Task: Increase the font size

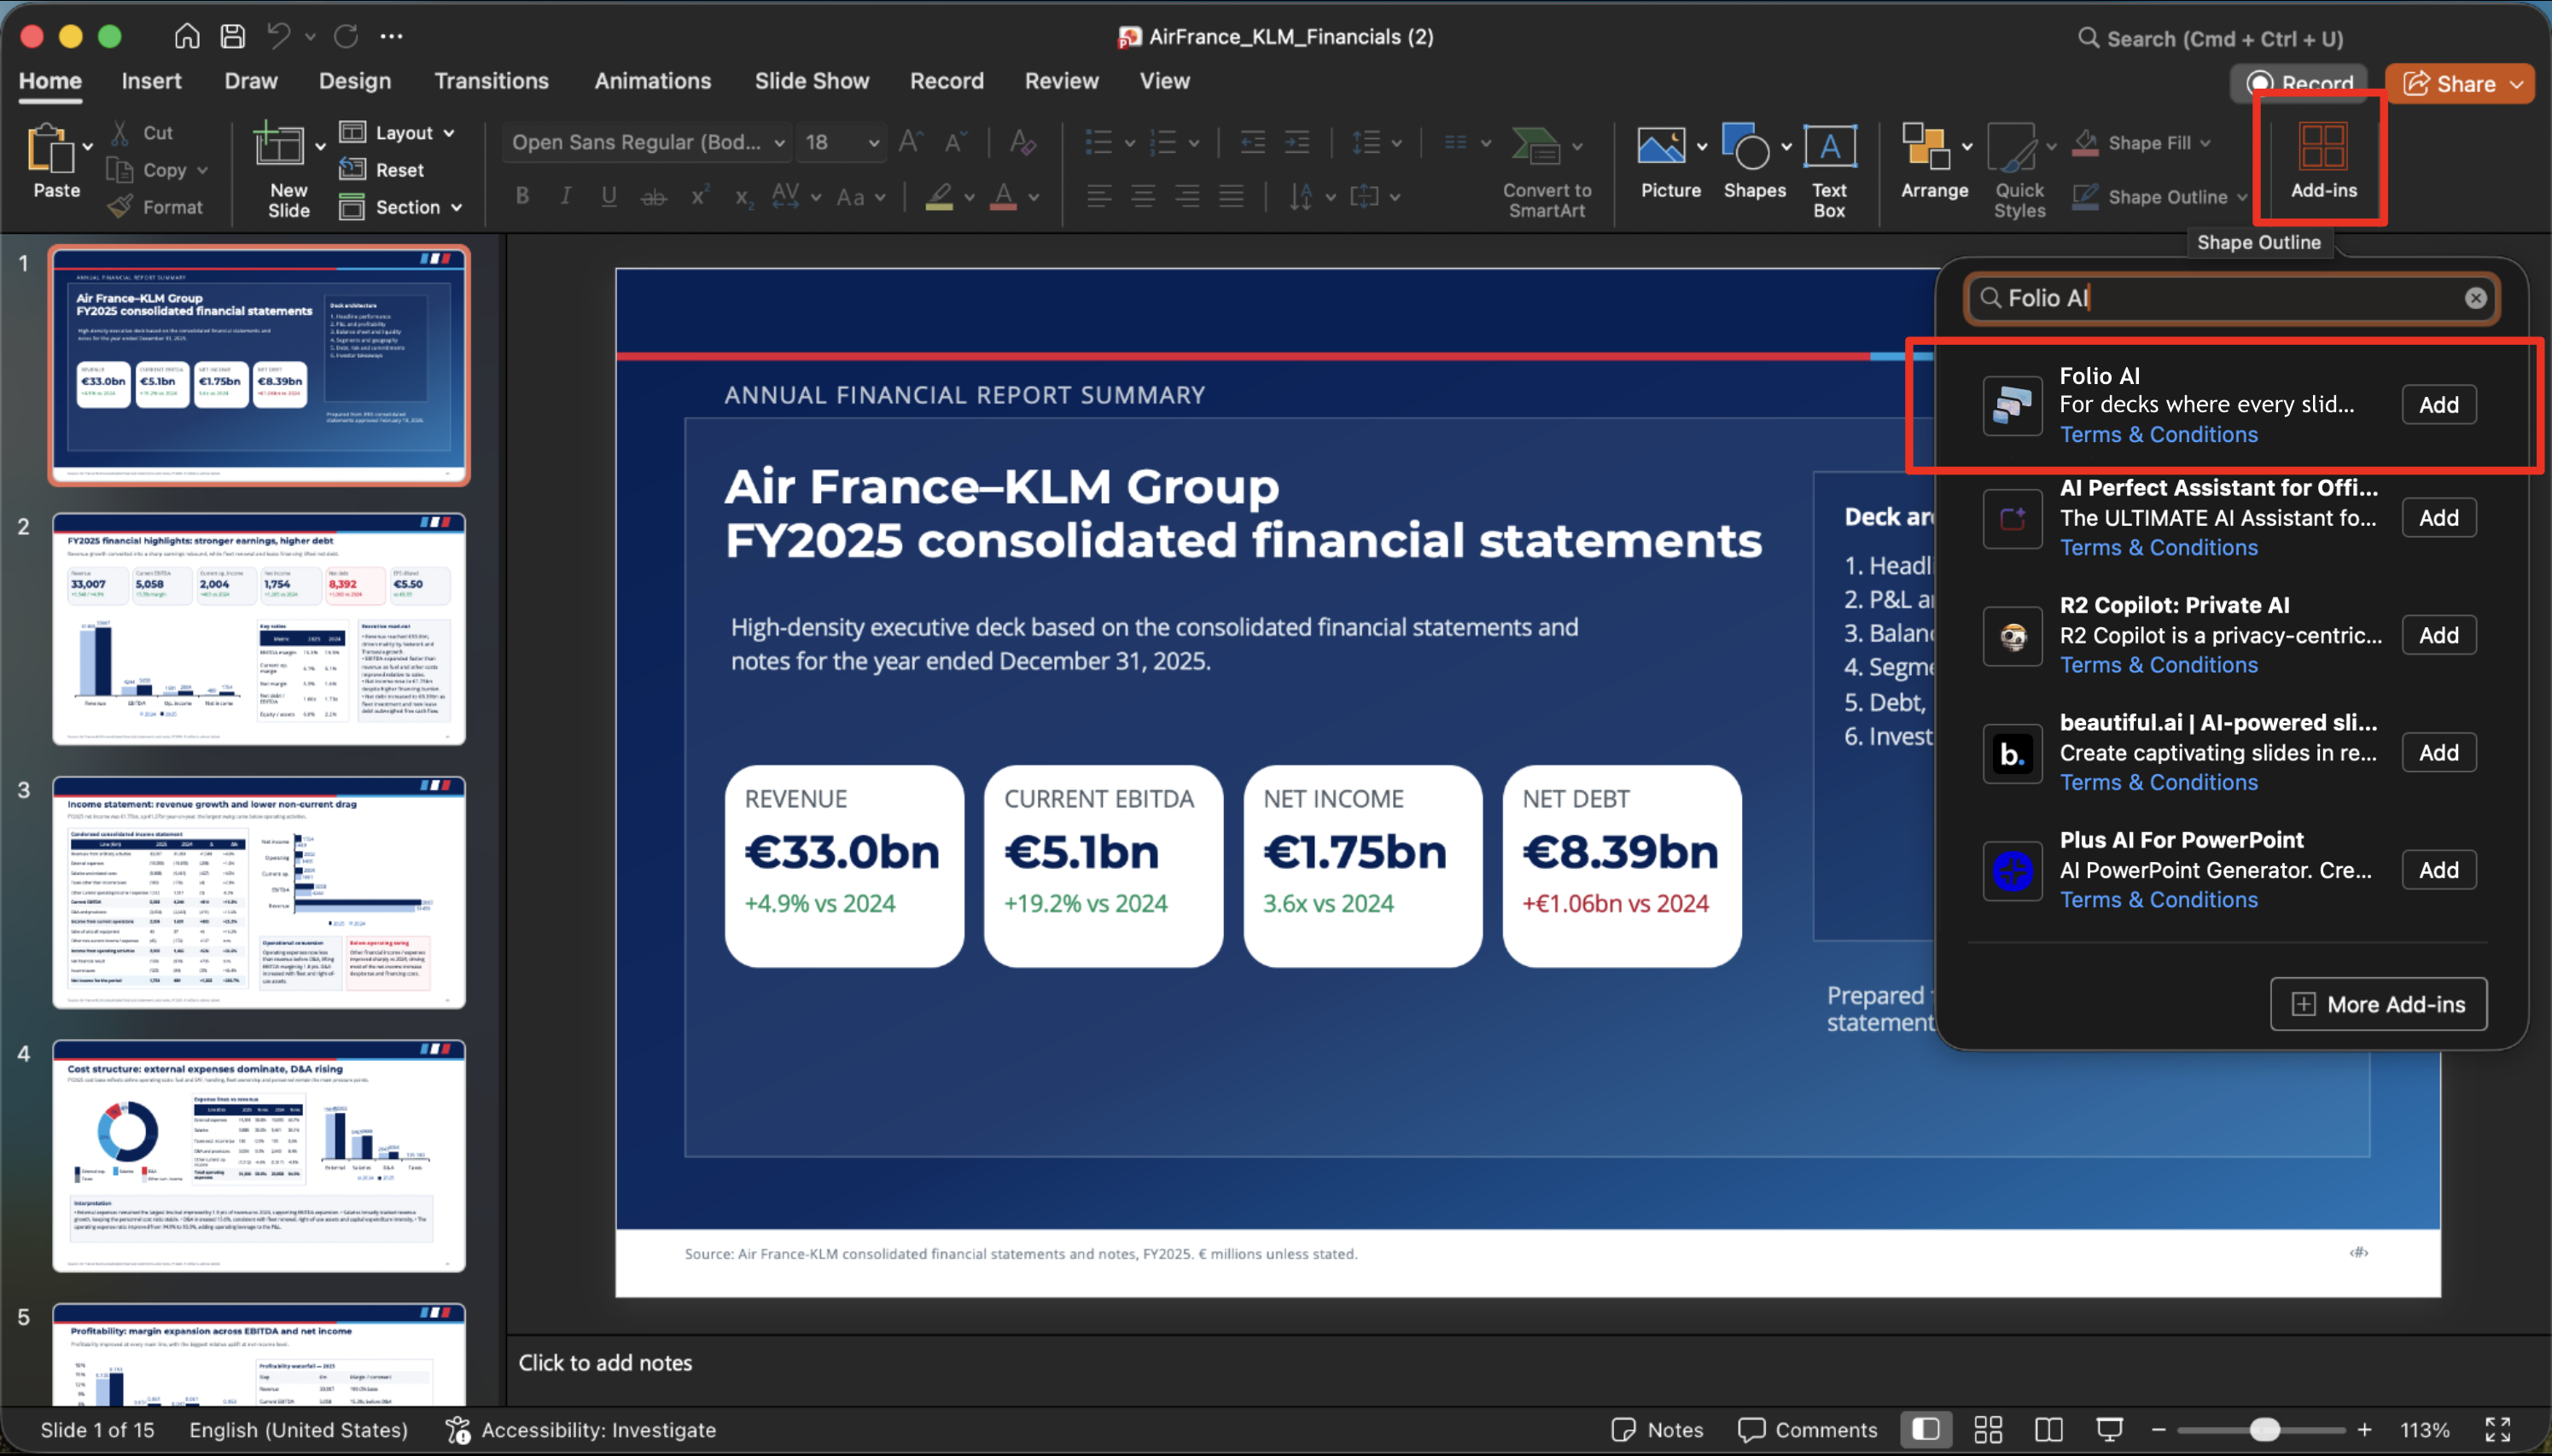Action: pyautogui.click(x=909, y=142)
